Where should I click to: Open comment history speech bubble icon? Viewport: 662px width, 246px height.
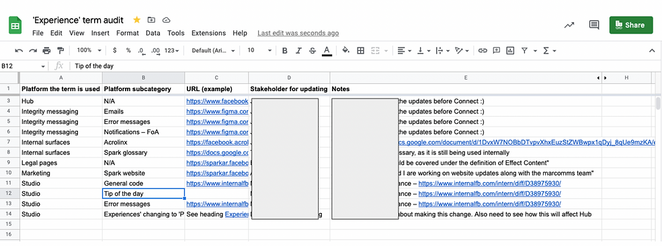pyautogui.click(x=594, y=25)
